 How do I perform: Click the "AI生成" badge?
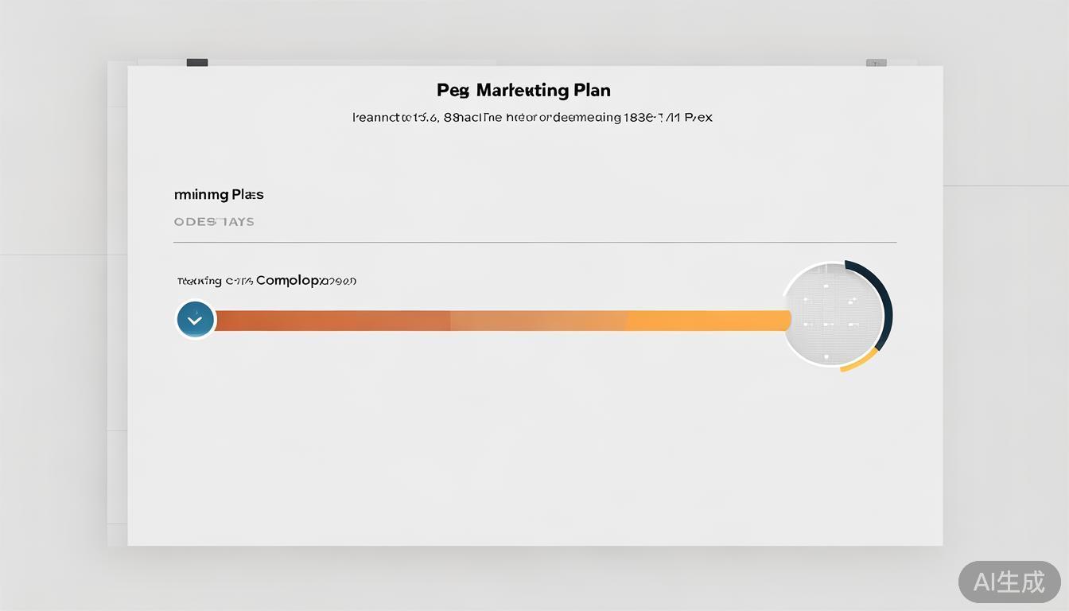1009,582
